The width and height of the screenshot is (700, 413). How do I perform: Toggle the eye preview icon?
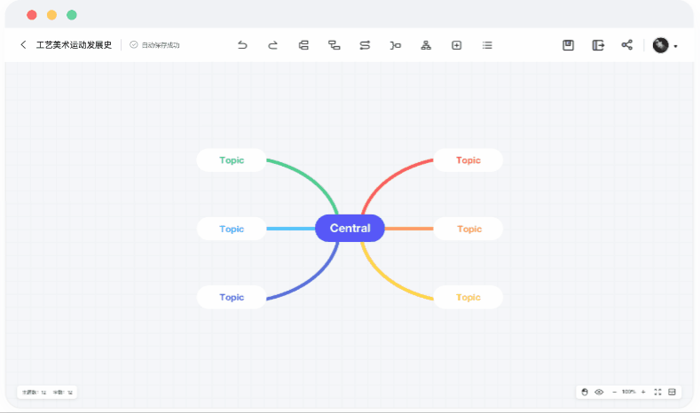599,392
